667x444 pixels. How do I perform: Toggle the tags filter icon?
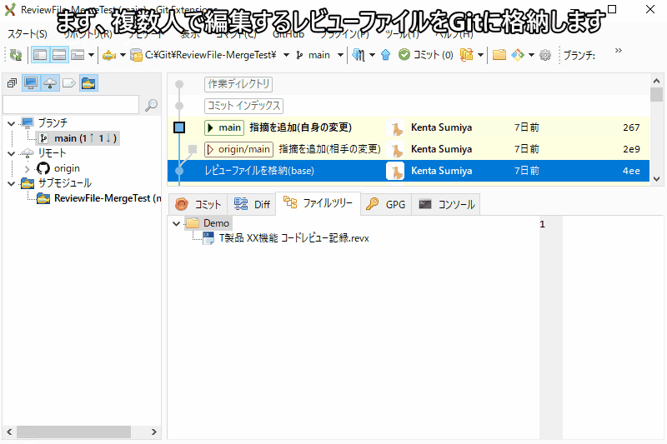68,83
